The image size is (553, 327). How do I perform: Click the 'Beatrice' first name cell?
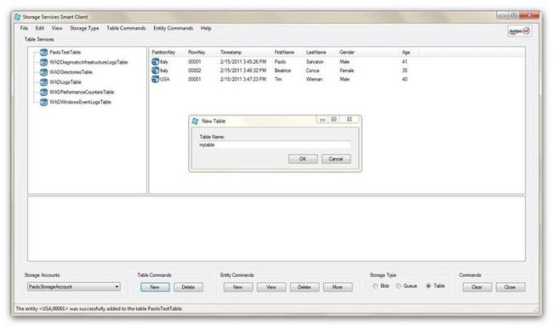tap(282, 70)
